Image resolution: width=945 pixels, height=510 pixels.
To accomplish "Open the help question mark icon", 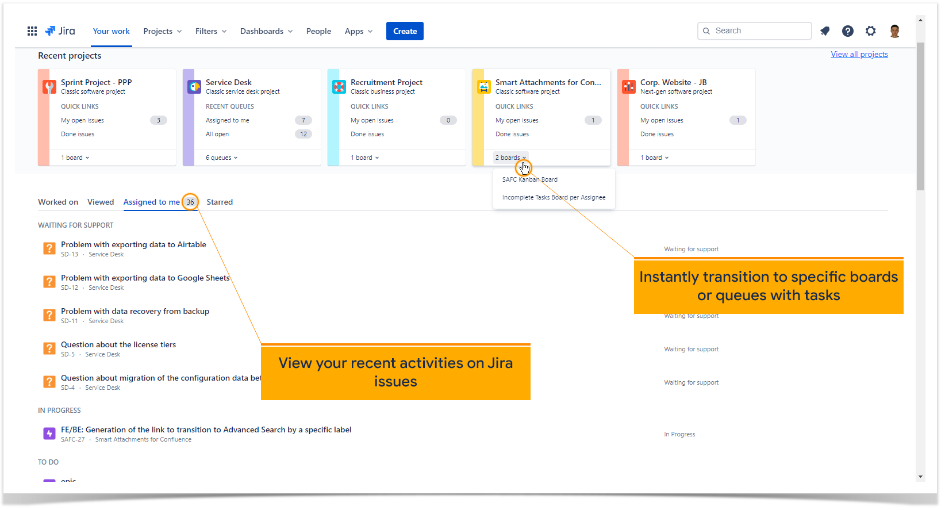I will (848, 31).
